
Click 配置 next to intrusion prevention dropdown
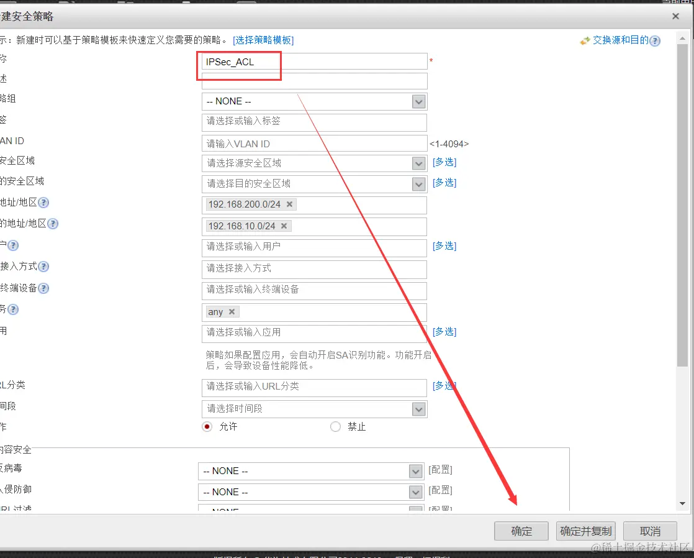440,490
